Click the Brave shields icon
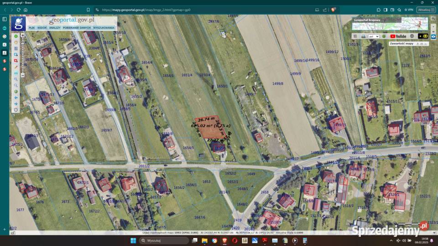The width and height of the screenshot is (438, 246). coord(333,10)
